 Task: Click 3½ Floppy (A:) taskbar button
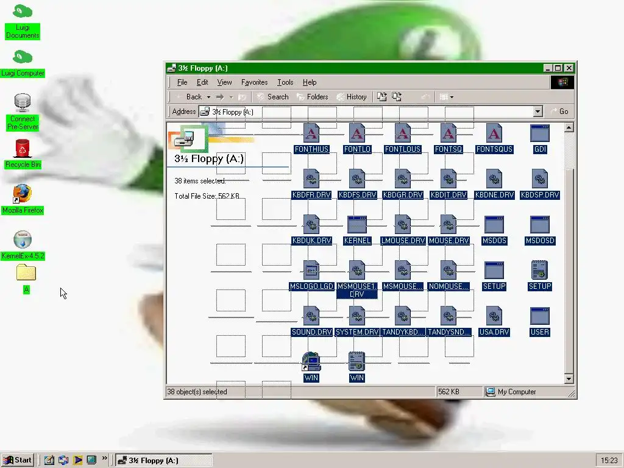(163, 460)
